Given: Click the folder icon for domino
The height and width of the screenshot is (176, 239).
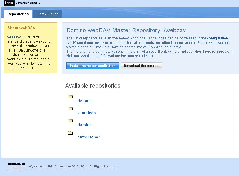Looking at the screenshot, I should coord(70,121).
